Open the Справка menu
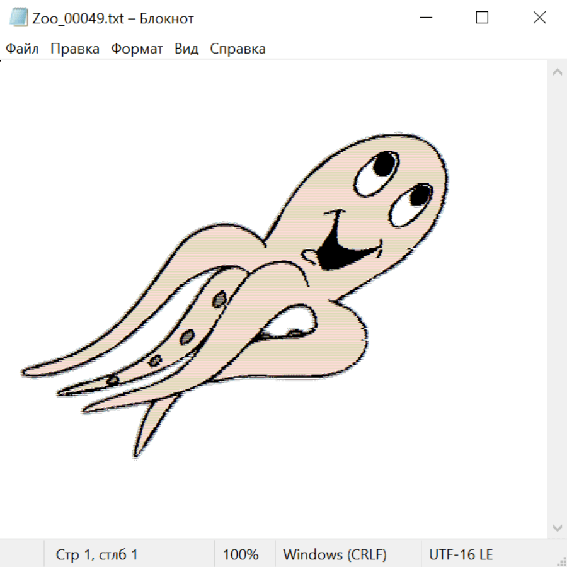 click(238, 49)
